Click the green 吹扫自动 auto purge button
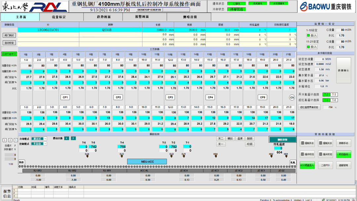This screenshot has height=201, width=357. tap(343, 154)
